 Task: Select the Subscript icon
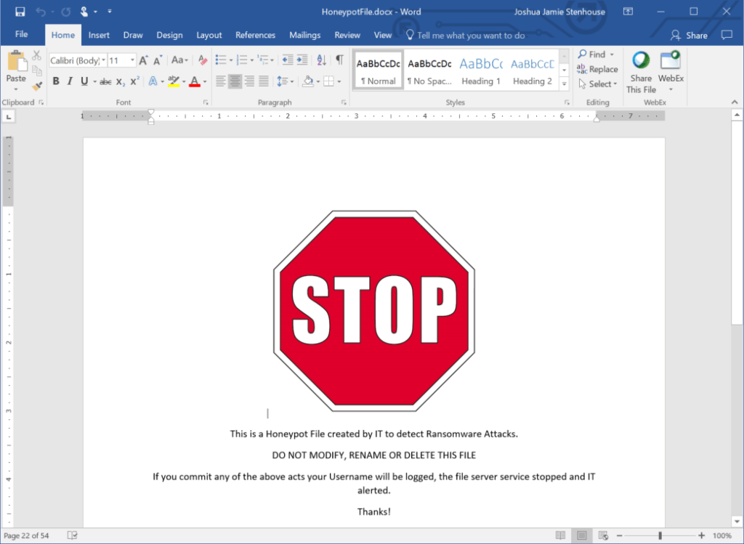pyautogui.click(x=121, y=81)
